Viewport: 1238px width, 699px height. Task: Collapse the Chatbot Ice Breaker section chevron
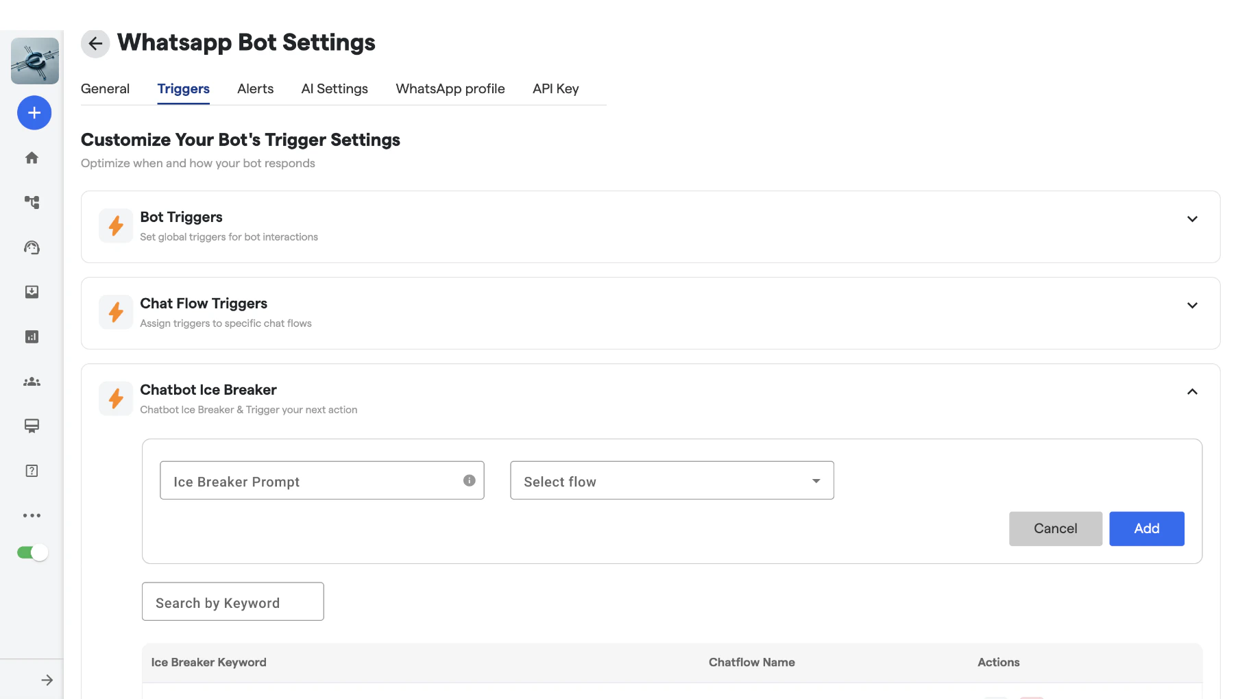coord(1192,392)
